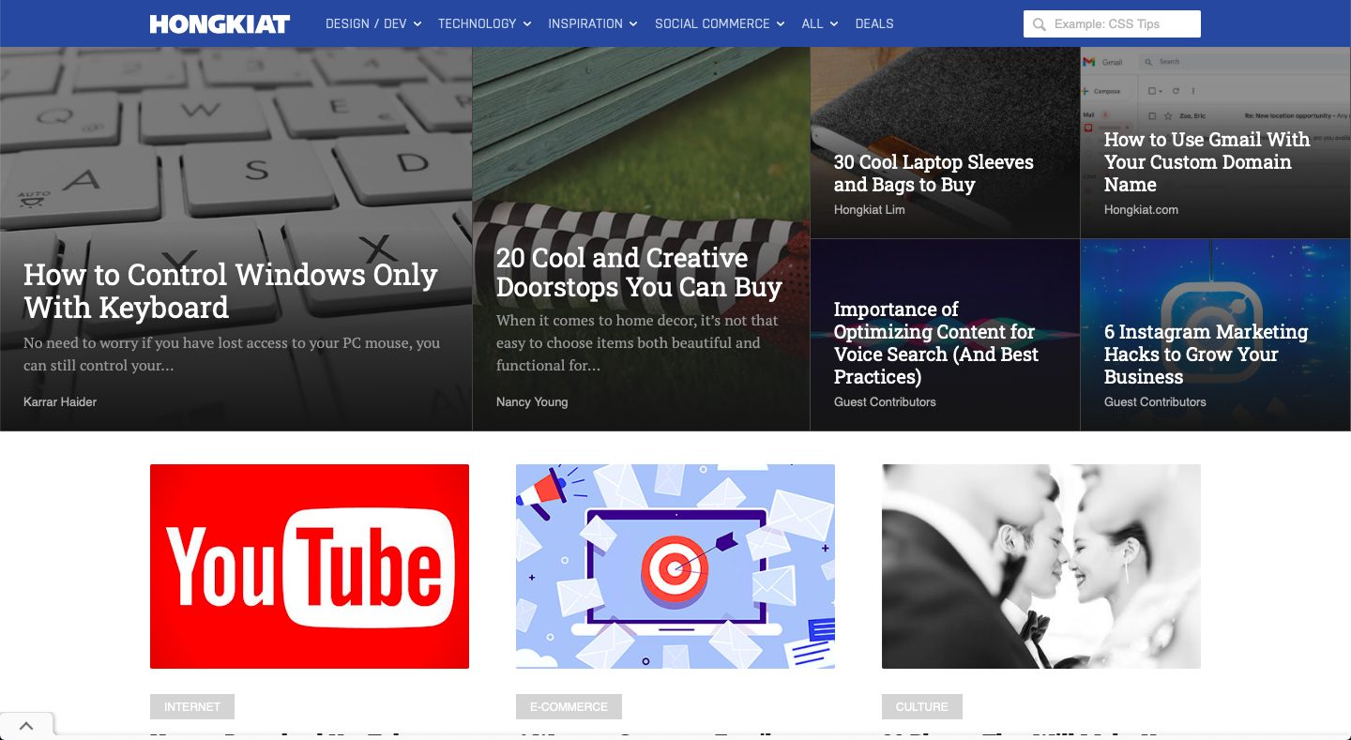Image resolution: width=1351 pixels, height=740 pixels.
Task: Click the doorstops article excerpt text
Action: point(638,342)
